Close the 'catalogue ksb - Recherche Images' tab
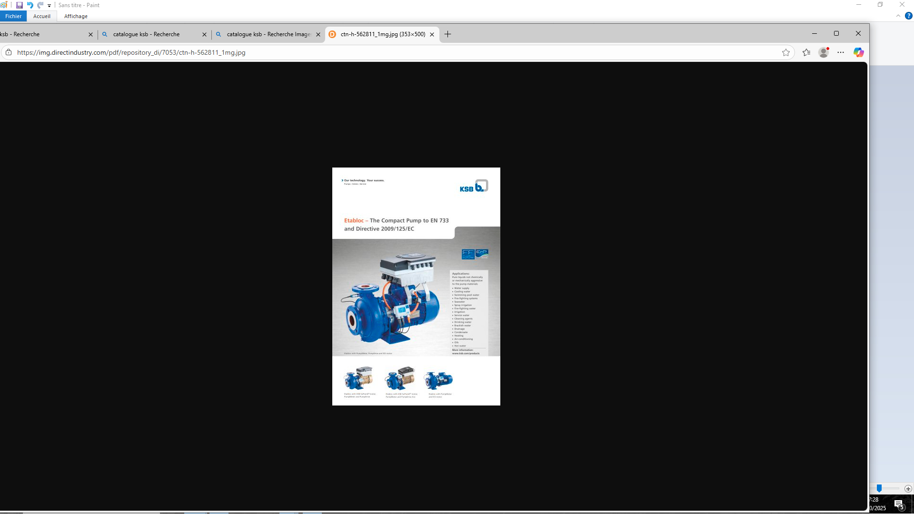Image resolution: width=914 pixels, height=514 pixels. (318, 34)
